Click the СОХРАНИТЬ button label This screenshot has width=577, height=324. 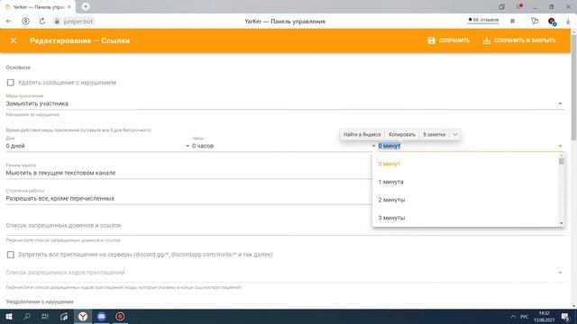coord(454,40)
